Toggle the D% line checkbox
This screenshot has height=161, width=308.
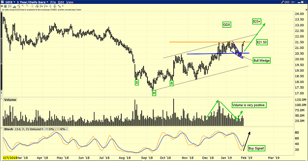55,129
